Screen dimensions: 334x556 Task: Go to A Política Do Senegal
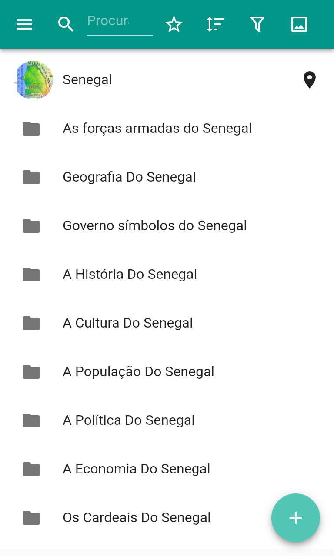129,420
